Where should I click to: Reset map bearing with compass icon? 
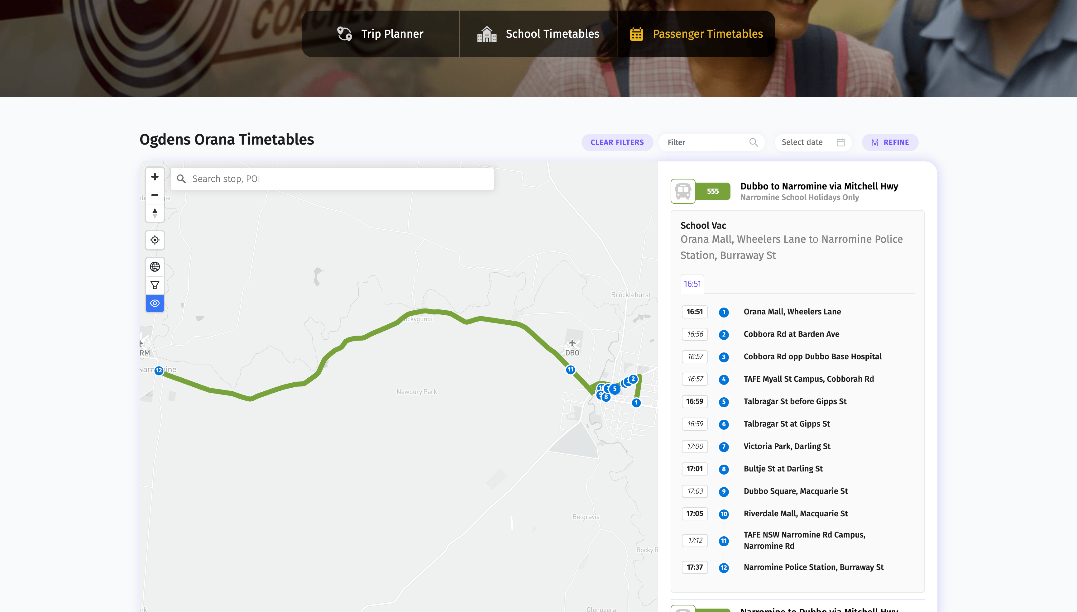tap(155, 213)
